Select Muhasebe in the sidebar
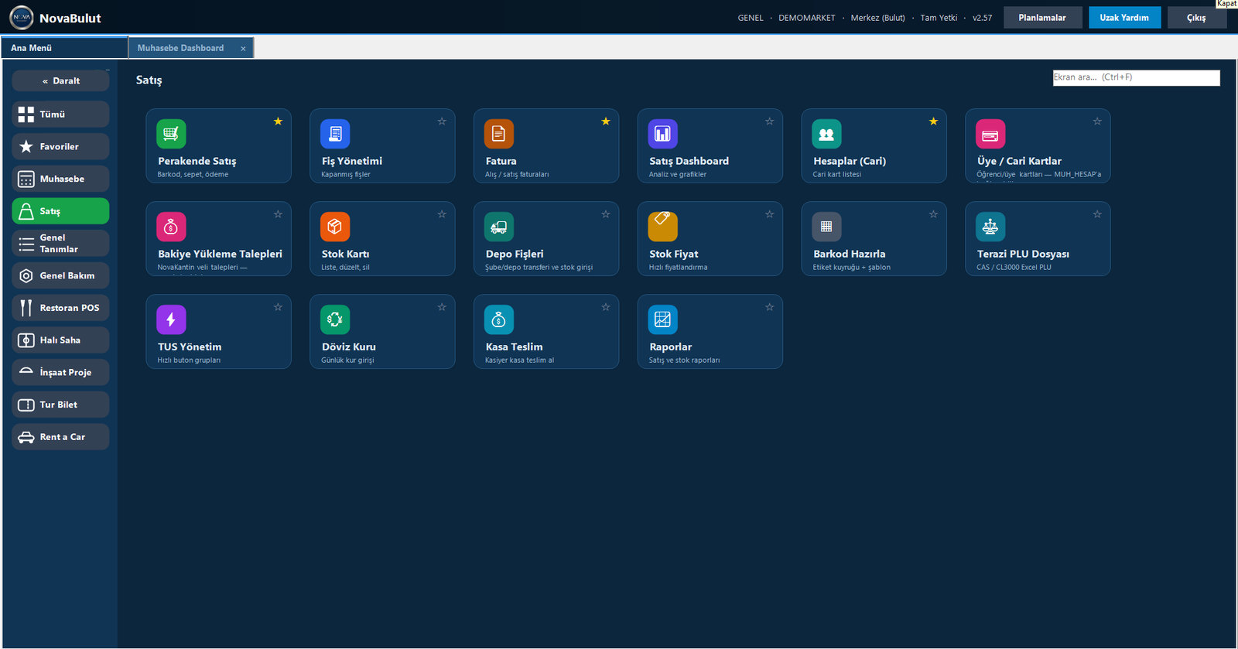This screenshot has width=1238, height=649. tap(60, 179)
